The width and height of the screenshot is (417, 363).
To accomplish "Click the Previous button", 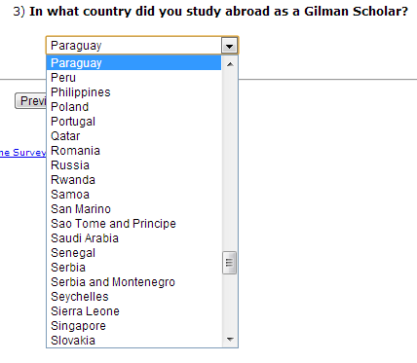I will tap(31, 101).
